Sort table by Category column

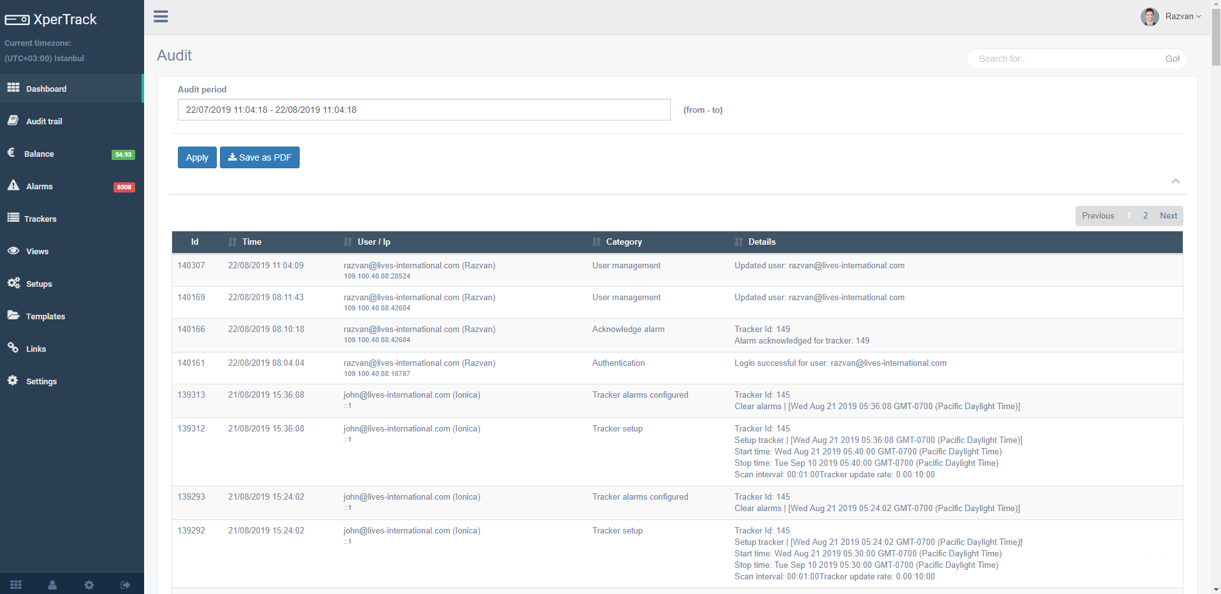pos(623,242)
